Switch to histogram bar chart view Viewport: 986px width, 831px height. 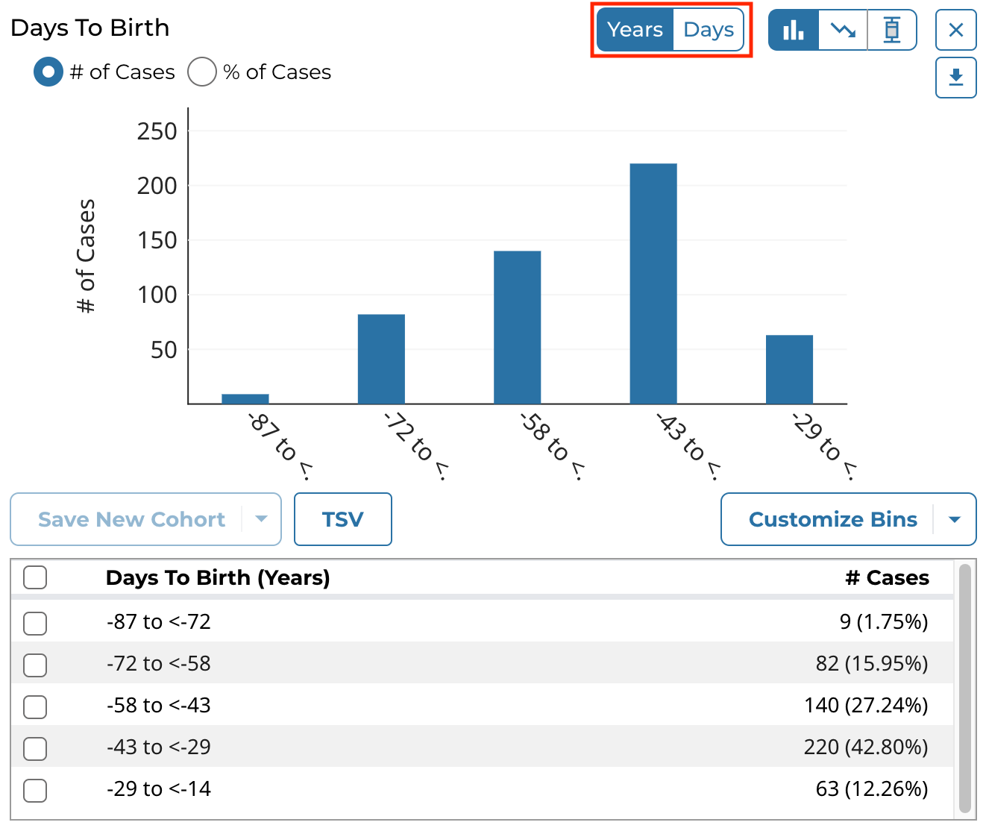click(793, 31)
